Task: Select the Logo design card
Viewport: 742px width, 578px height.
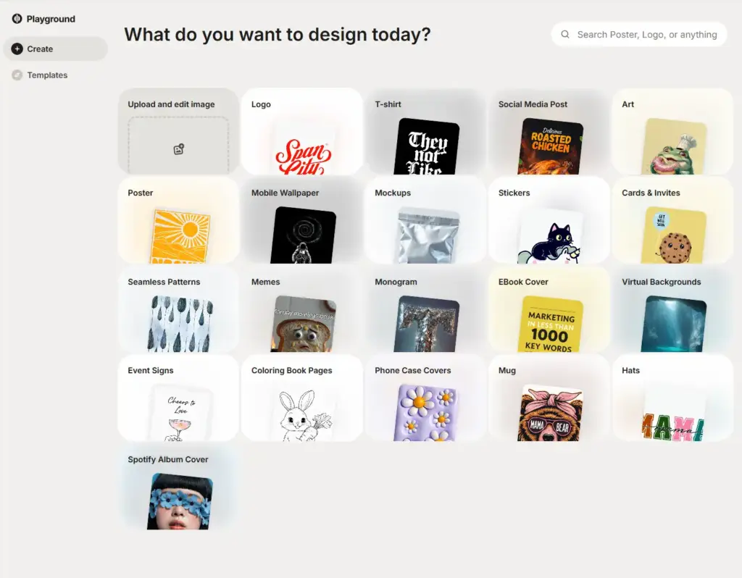Action: point(302,132)
